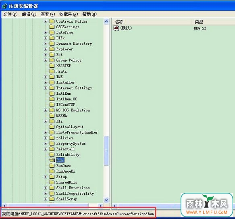Click the ShellCompatibility folder icon
The width and height of the screenshot is (235, 219).
52,193
